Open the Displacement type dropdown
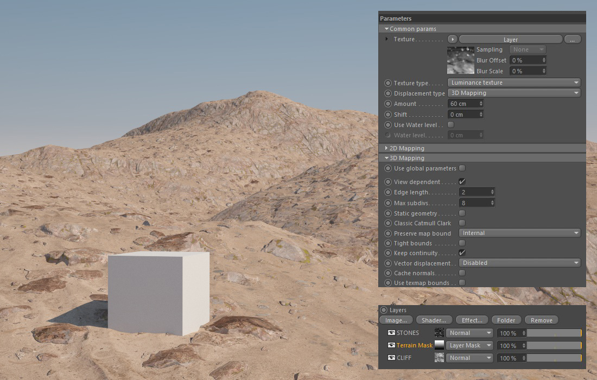The height and width of the screenshot is (380, 597). (513, 93)
